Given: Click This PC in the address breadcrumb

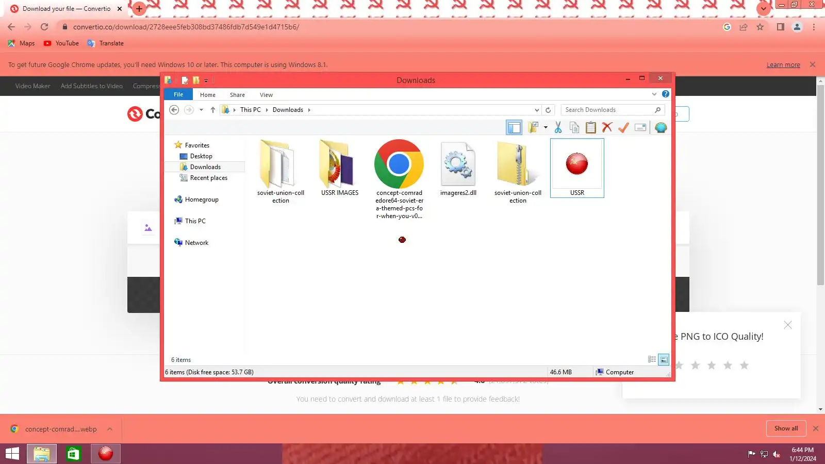Looking at the screenshot, I should point(251,110).
